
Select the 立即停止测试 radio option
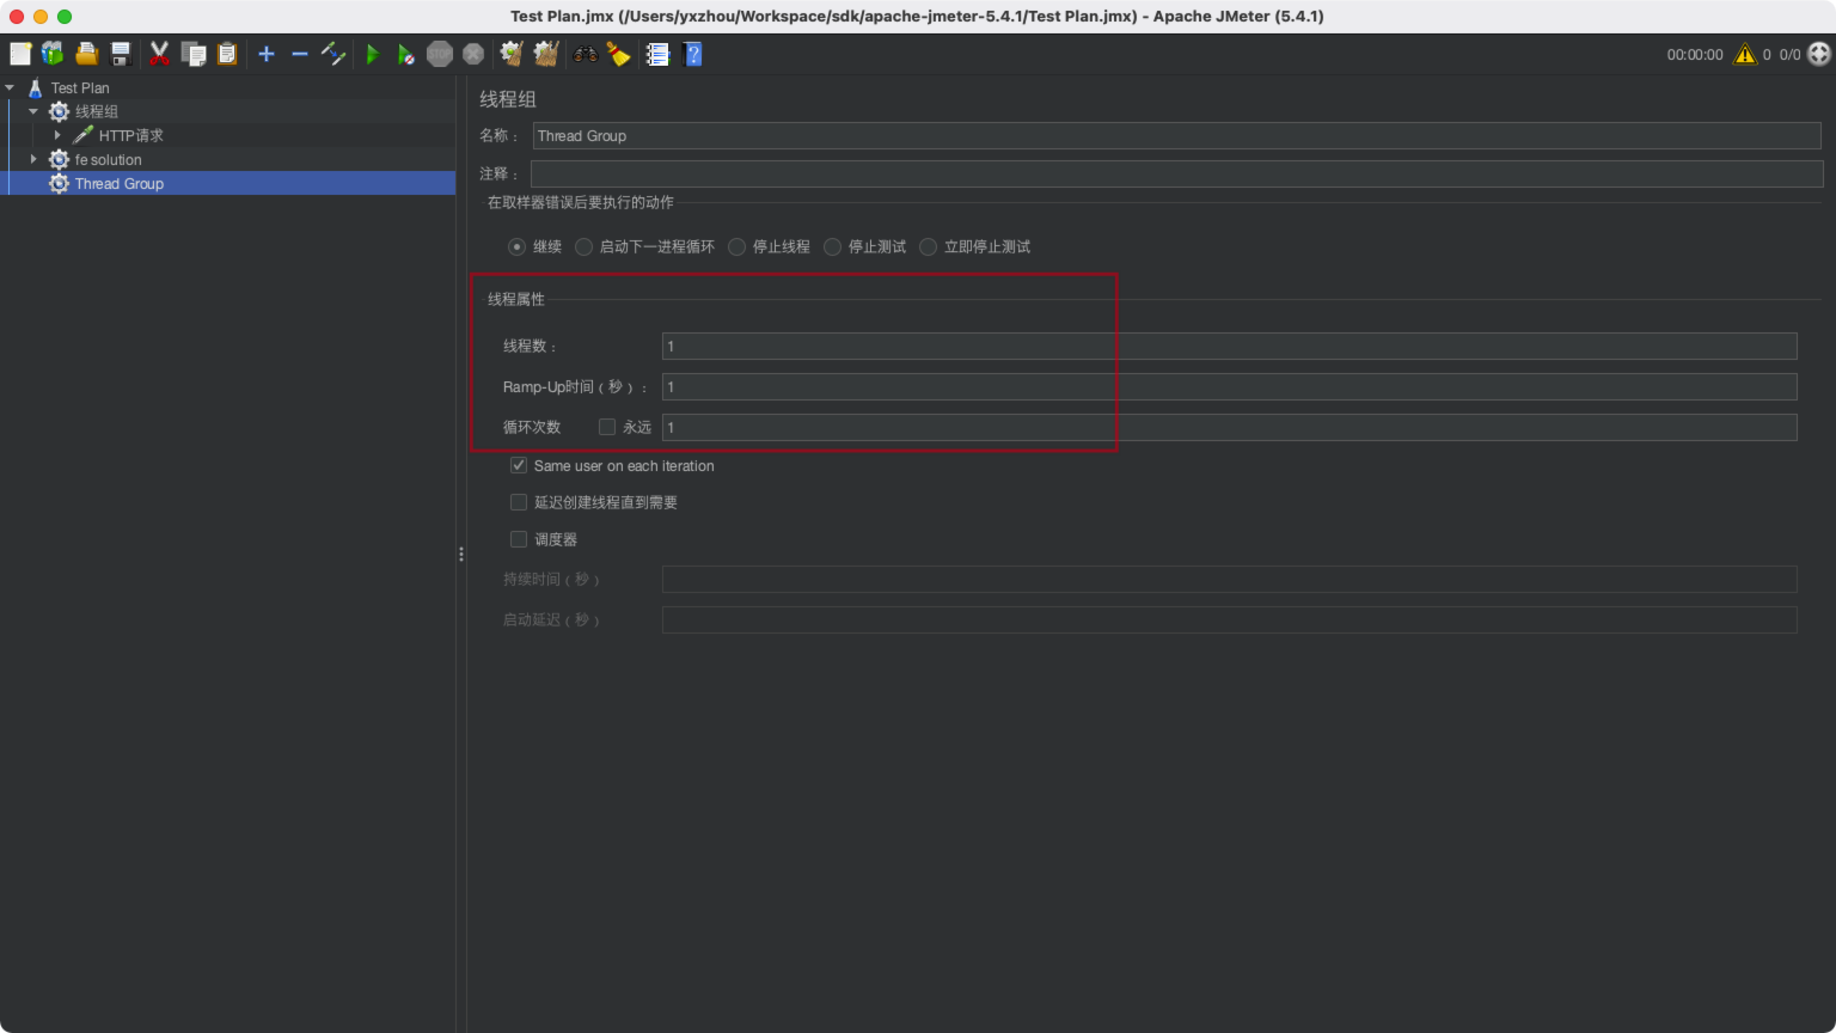point(928,247)
